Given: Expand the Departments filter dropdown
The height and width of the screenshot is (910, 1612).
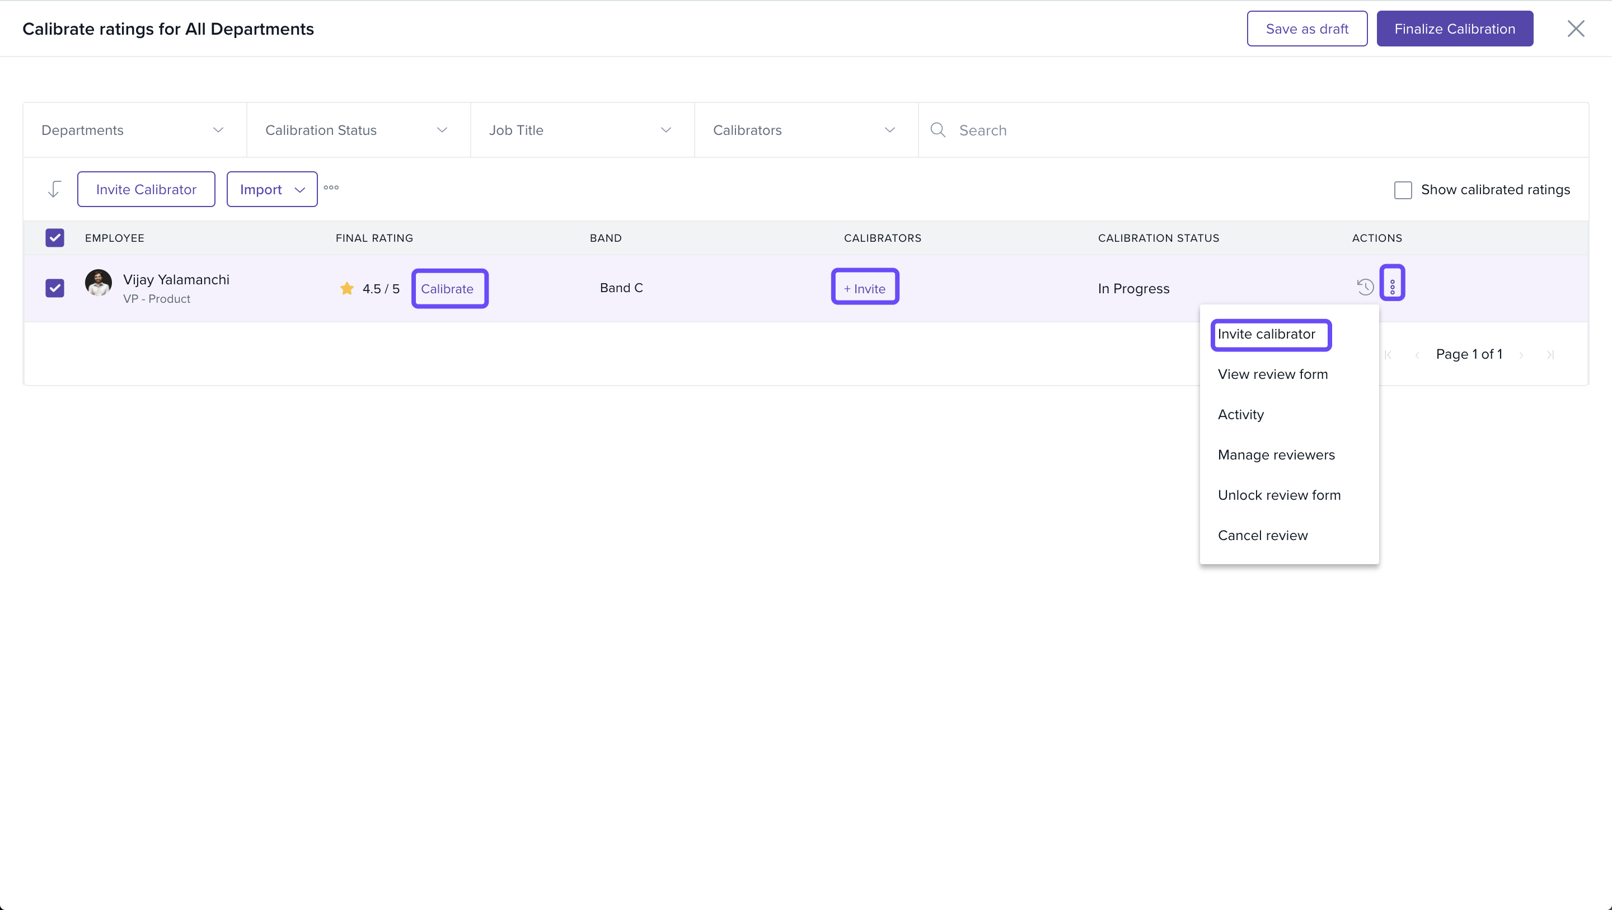Looking at the screenshot, I should click(x=134, y=130).
